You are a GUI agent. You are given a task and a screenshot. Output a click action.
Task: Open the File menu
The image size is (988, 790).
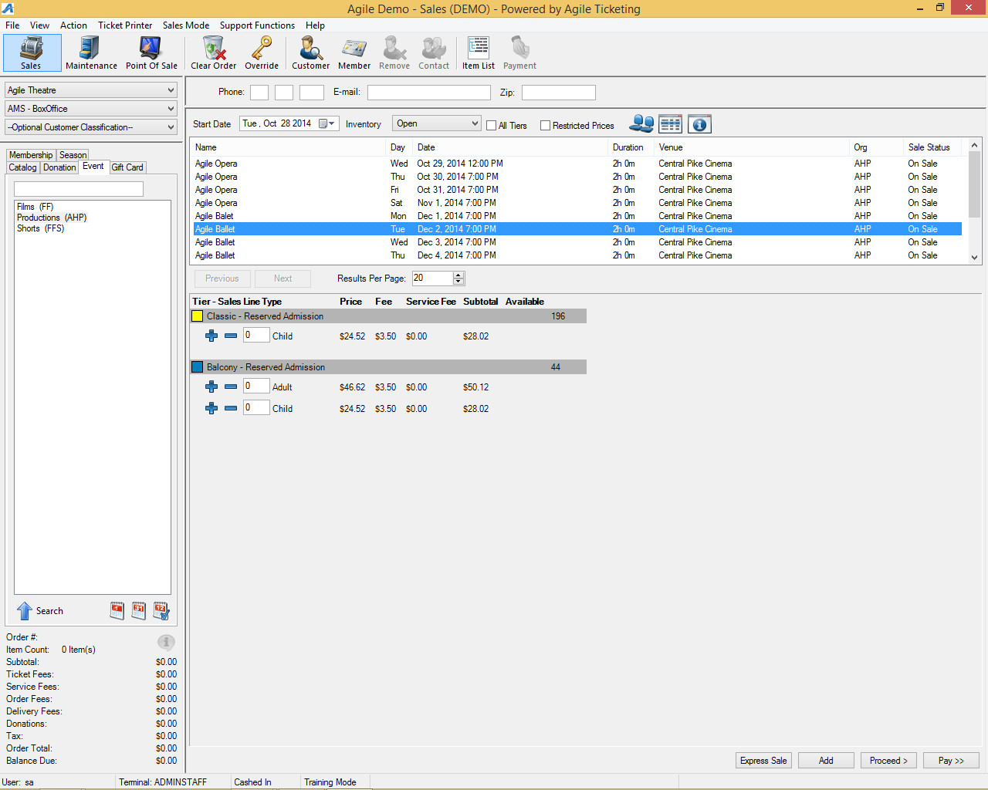pos(12,25)
